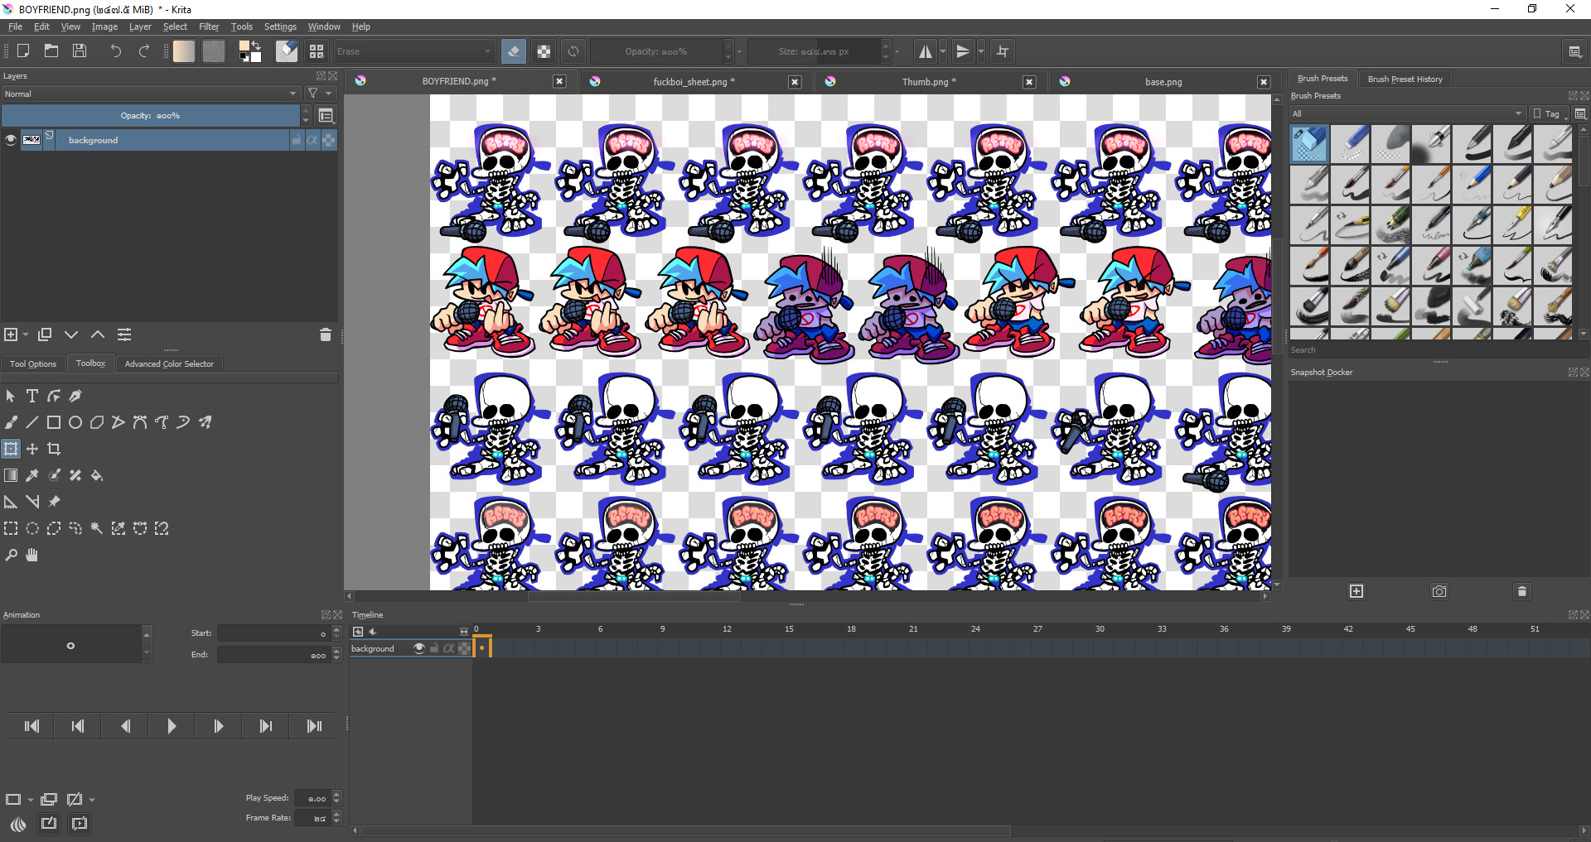Toggle eraser mode button in toolbar

click(x=514, y=51)
